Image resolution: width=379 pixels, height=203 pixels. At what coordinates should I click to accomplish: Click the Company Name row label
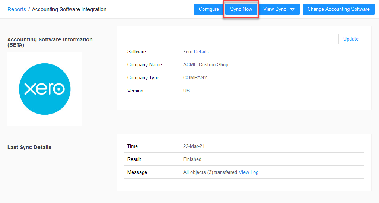(144, 64)
